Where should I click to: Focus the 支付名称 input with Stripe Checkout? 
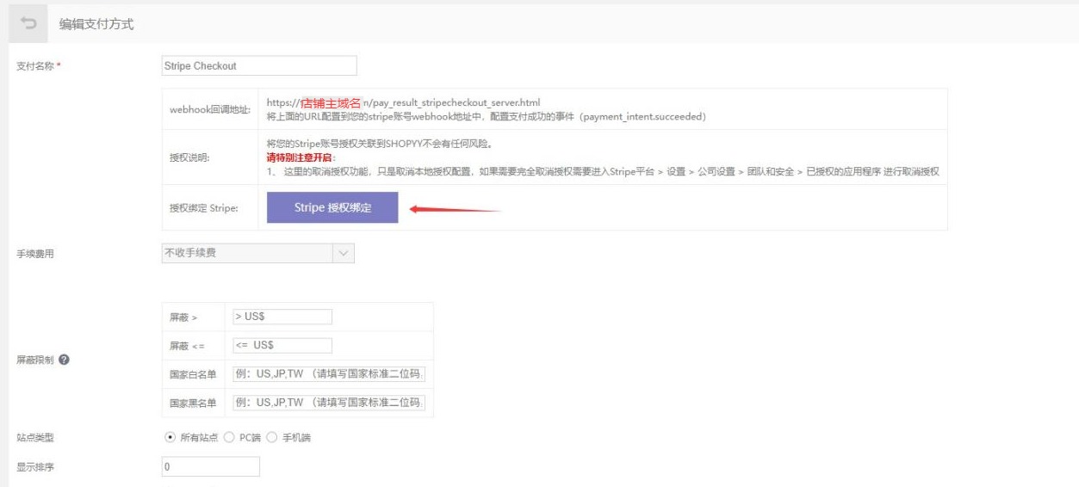click(x=259, y=66)
